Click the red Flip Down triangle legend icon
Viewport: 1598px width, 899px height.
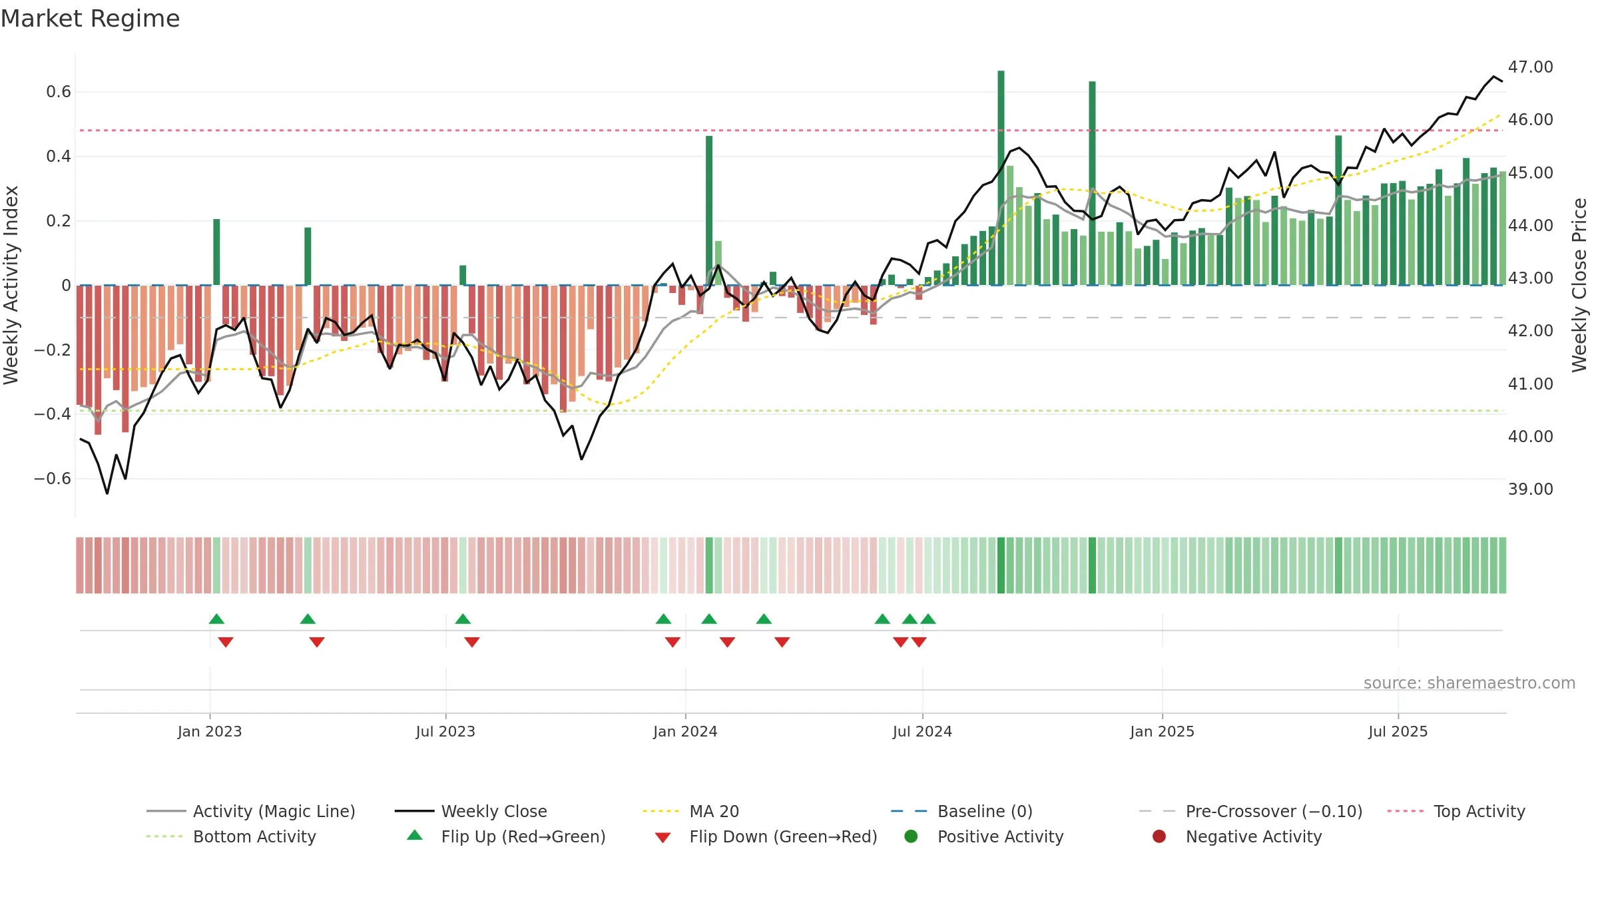(663, 838)
